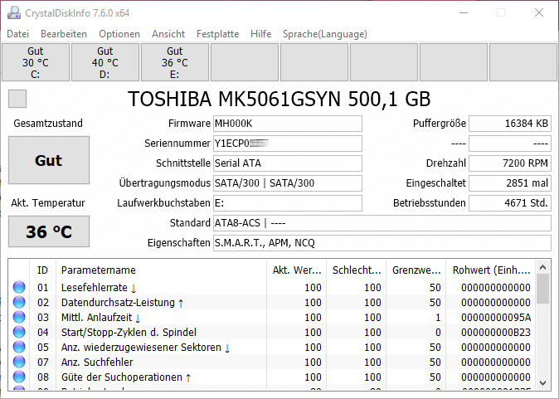
Task: Click the blue status orb for Anz. Suchfehler
Action: [19, 362]
